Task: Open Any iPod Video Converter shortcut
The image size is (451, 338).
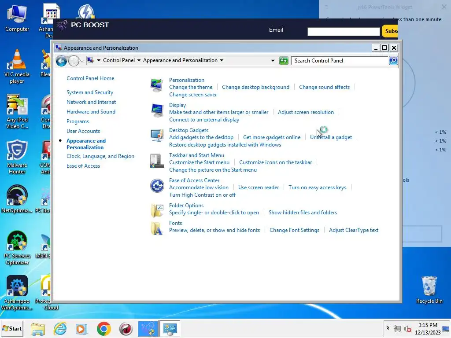Action: (17, 111)
